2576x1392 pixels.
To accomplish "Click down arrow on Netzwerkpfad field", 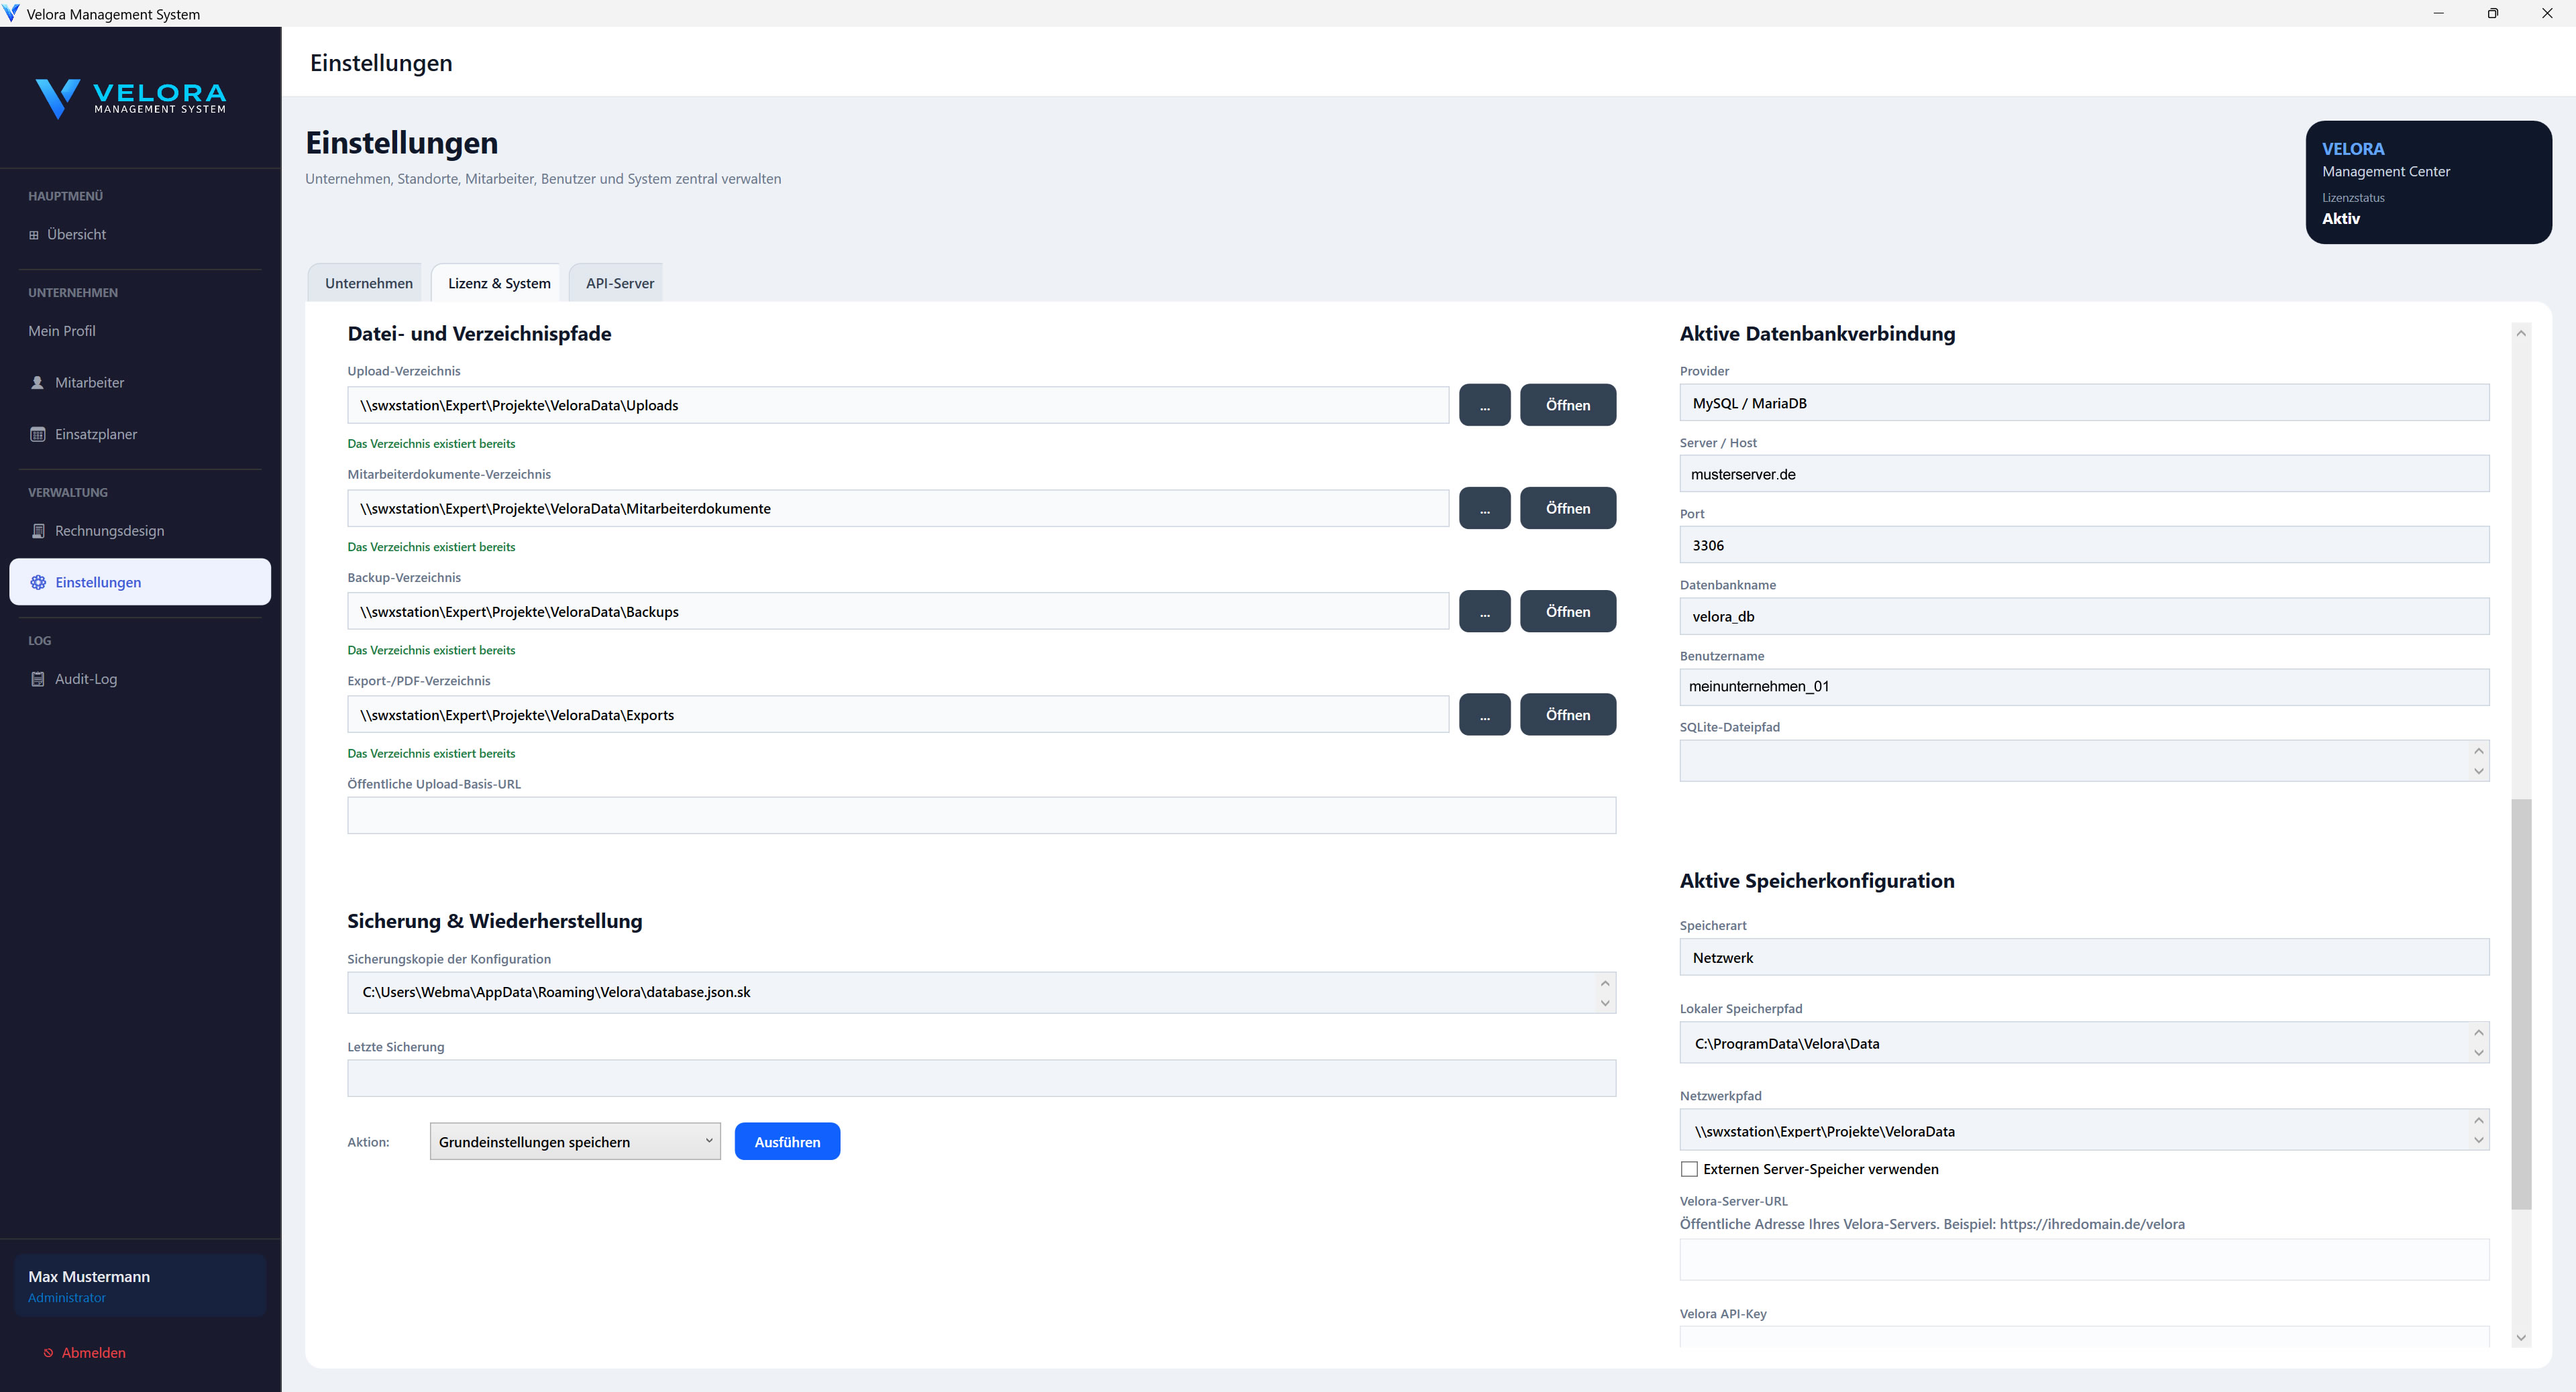I will click(2478, 1140).
